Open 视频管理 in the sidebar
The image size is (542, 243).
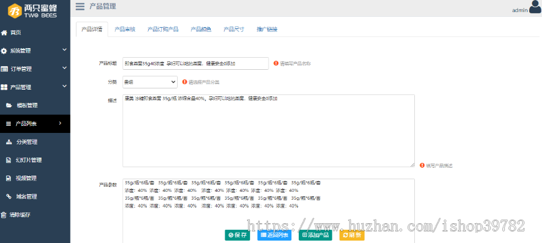coord(26,178)
